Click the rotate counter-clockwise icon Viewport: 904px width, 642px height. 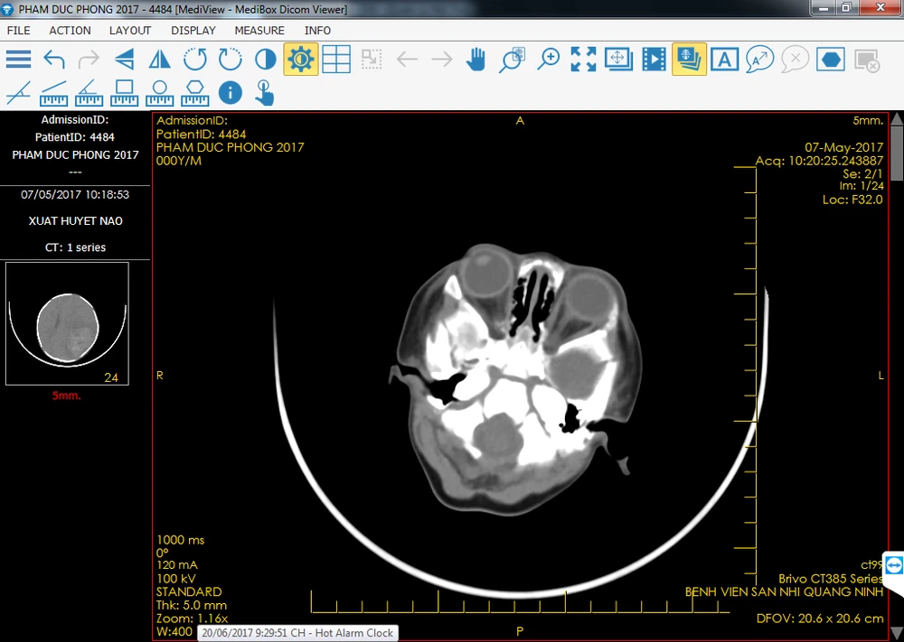coord(195,60)
